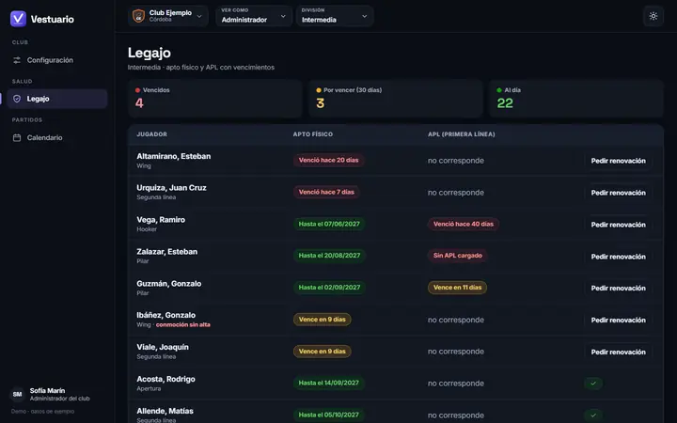Viewport: 677px width, 423px height.
Task: Click the 'Venció hace 7 días' badge
Action: click(x=326, y=192)
